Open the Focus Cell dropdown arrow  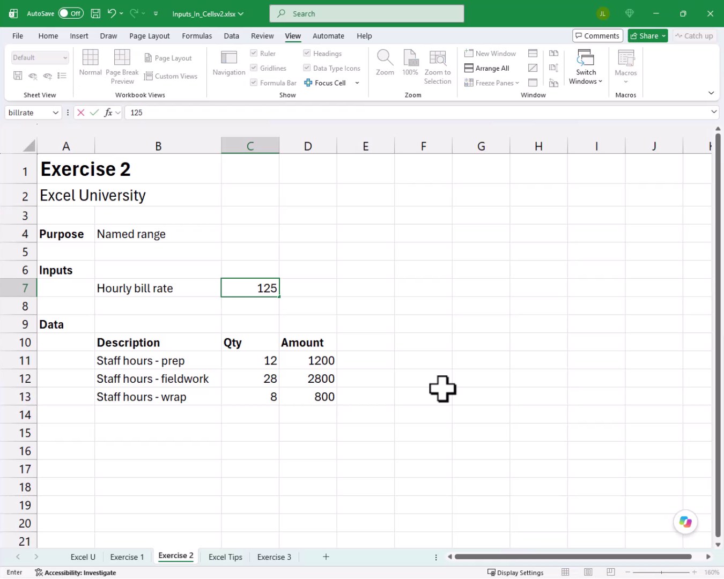357,83
